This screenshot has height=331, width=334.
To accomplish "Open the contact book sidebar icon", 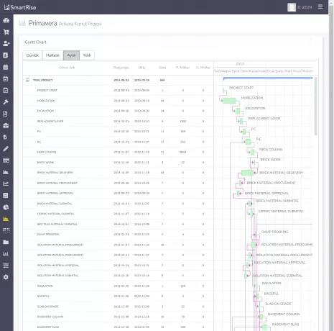I will coord(6,55).
